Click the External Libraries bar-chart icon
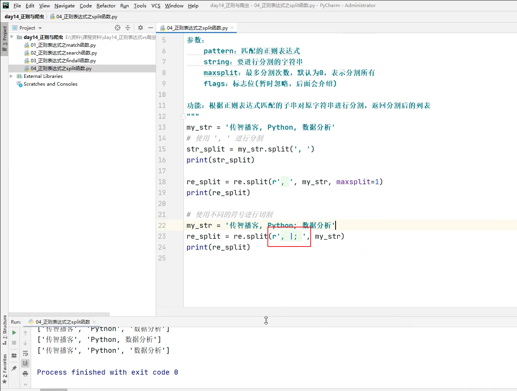 point(19,76)
